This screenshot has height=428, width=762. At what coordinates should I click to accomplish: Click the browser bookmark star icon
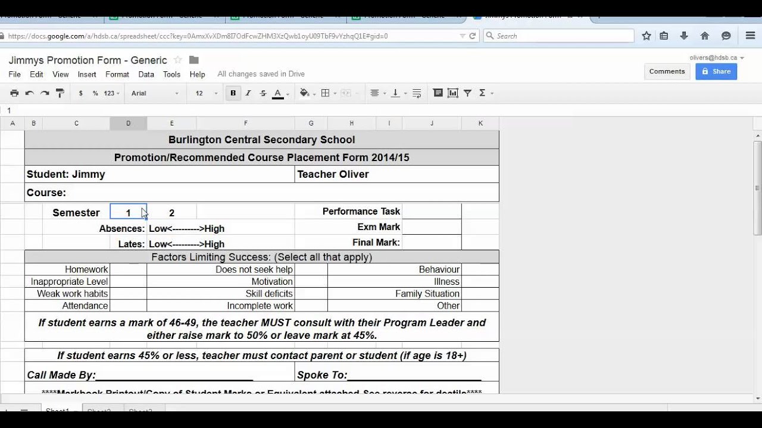click(647, 36)
